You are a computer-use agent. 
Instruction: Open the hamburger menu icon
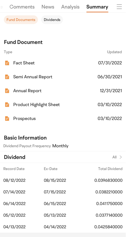(x=119, y=7)
